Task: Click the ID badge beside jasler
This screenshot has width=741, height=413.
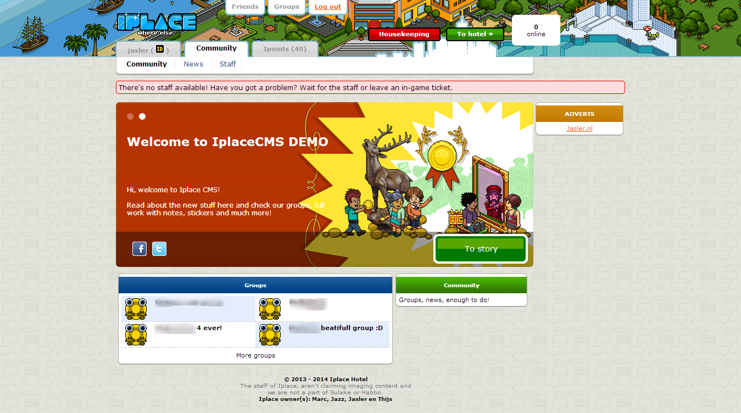Action: [160, 49]
